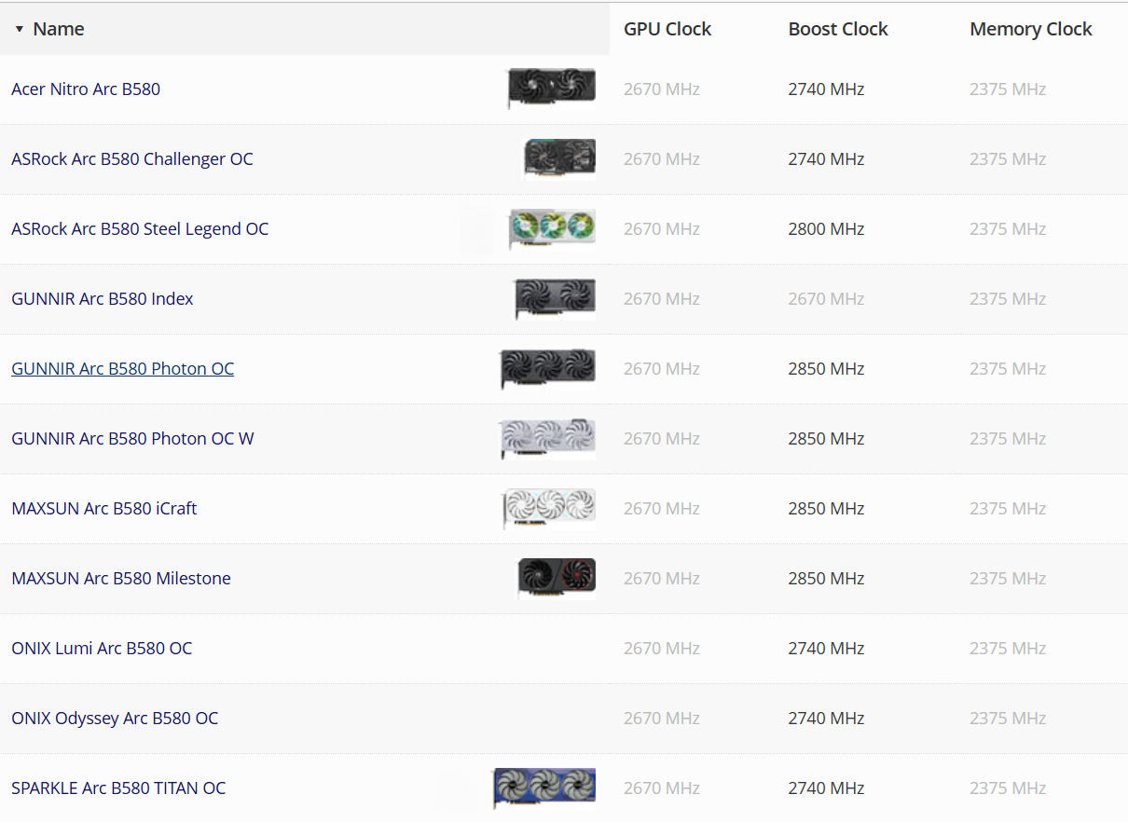This screenshot has width=1128, height=822.
Task: Click the SPARKLE TITAN OC card thumbnail
Action: 544,788
